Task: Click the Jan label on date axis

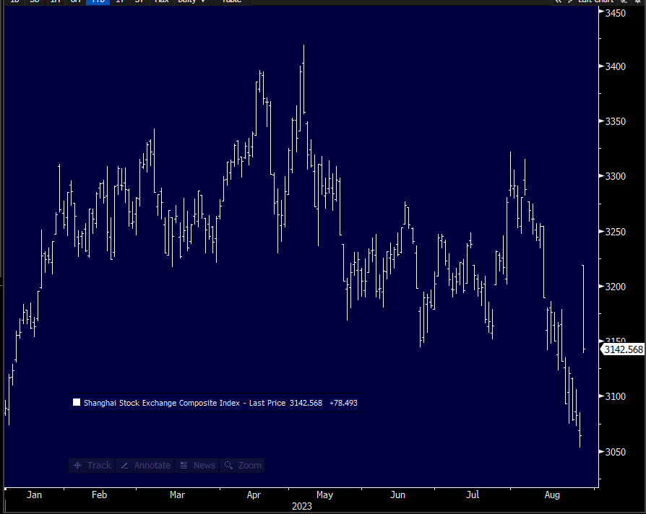Action: pos(34,495)
